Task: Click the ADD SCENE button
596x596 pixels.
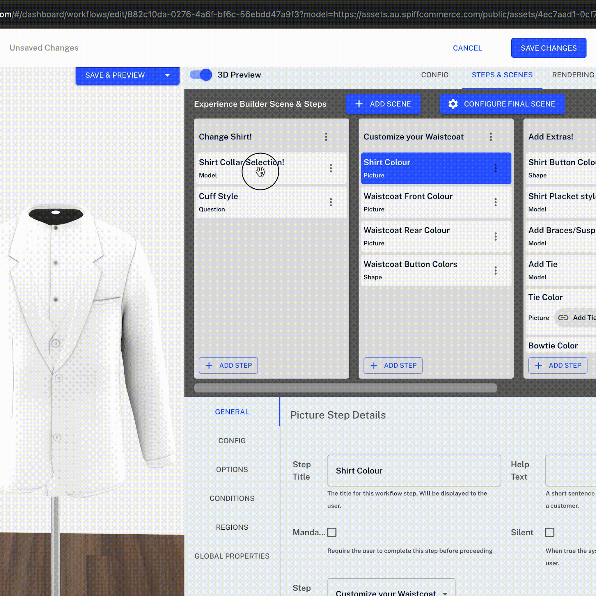Action: 383,104
